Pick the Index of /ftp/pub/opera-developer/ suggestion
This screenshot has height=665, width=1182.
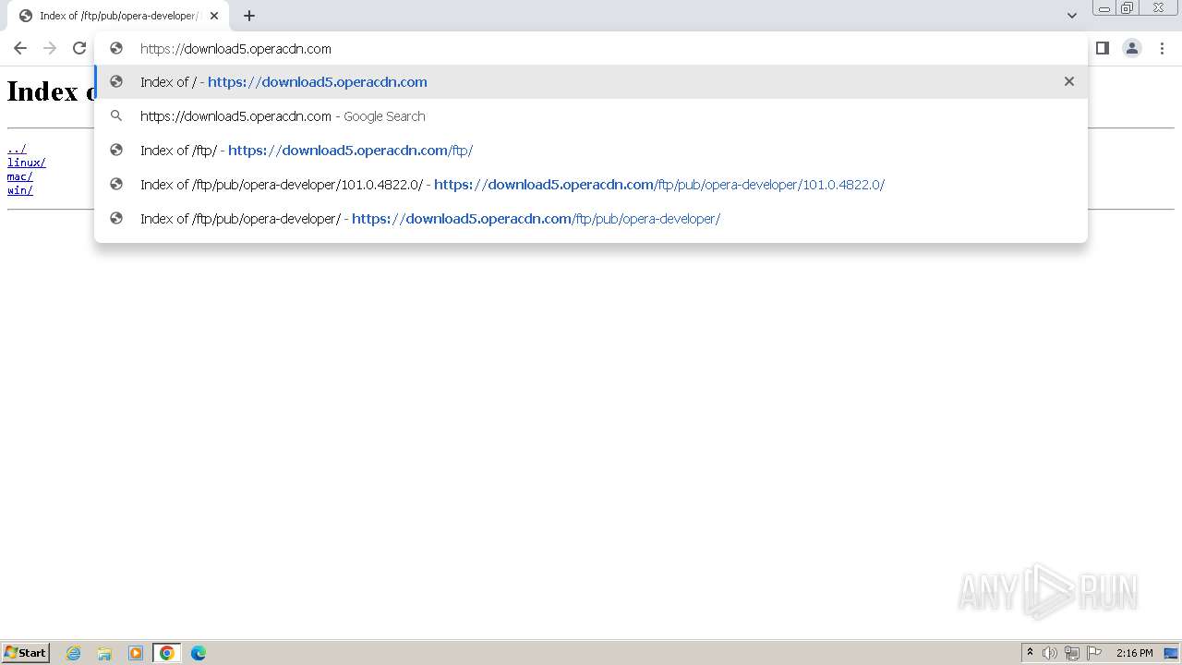tap(591, 218)
